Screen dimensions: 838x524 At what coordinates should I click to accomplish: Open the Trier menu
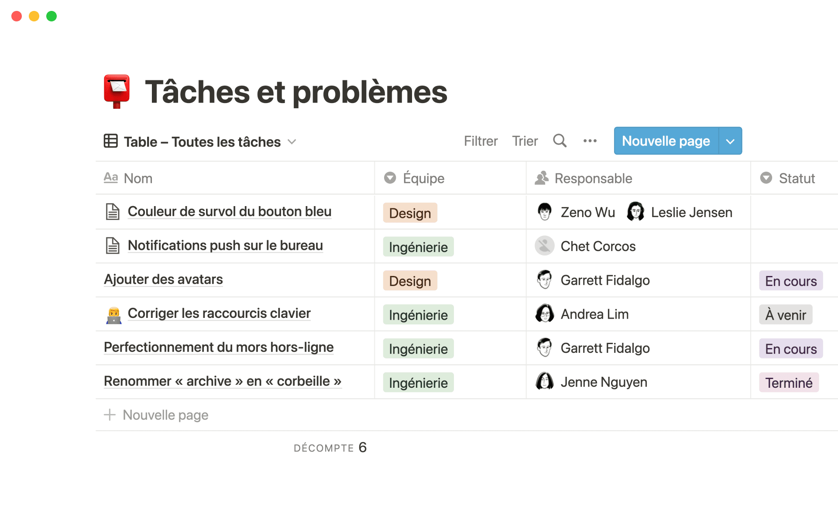click(x=525, y=141)
